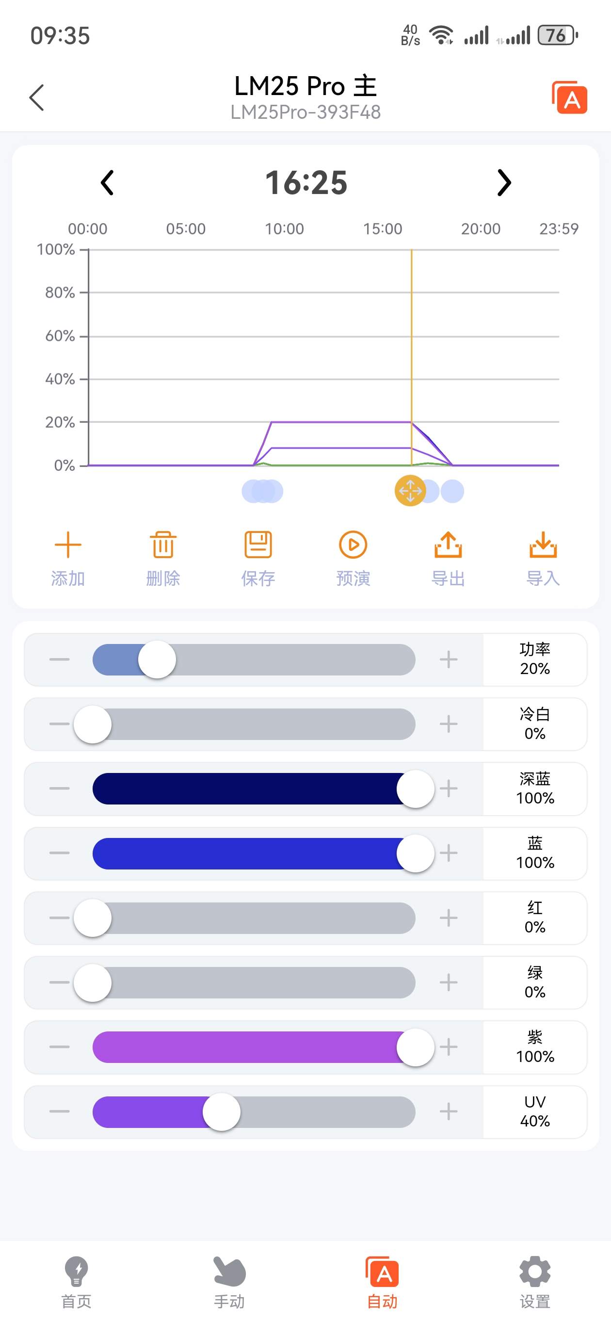
Task: Go to previous time point with left chevron
Action: 107,183
